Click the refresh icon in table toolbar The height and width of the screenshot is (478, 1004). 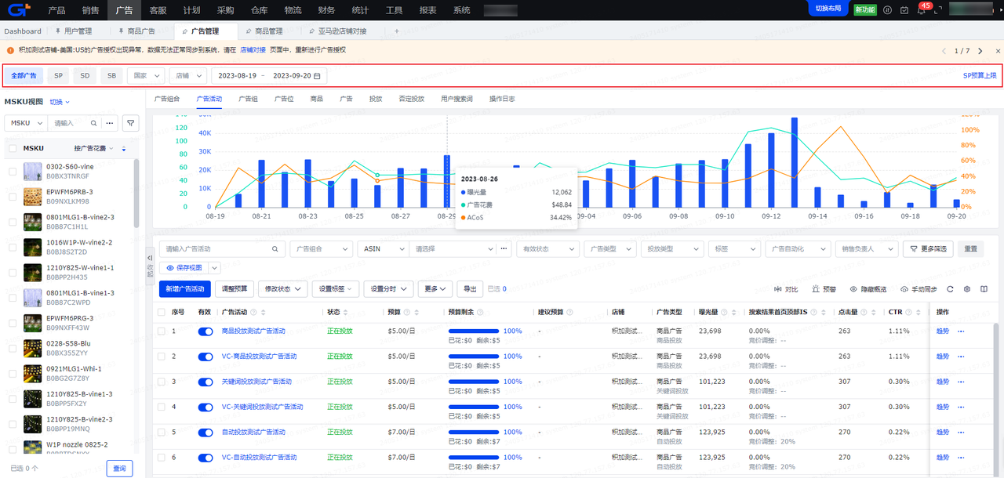click(x=951, y=289)
